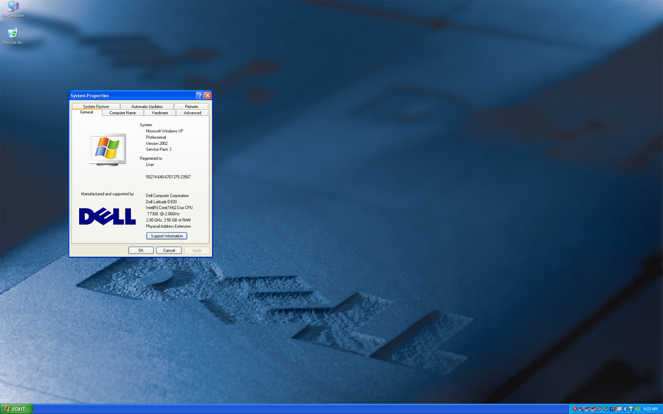Viewport: 663px width, 414px height.
Task: Click the "T7300 @ 2.00GHz" text
Action: 163,214
